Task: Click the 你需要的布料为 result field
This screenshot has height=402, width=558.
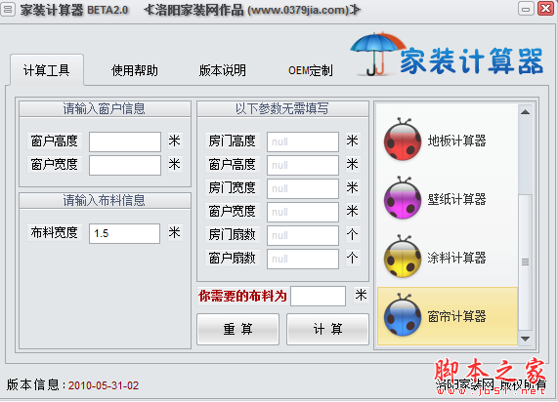Action: [x=319, y=296]
